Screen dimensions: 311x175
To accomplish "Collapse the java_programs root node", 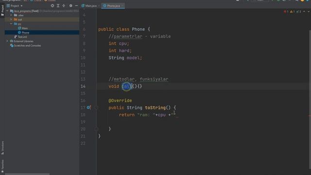I will click(8, 11).
